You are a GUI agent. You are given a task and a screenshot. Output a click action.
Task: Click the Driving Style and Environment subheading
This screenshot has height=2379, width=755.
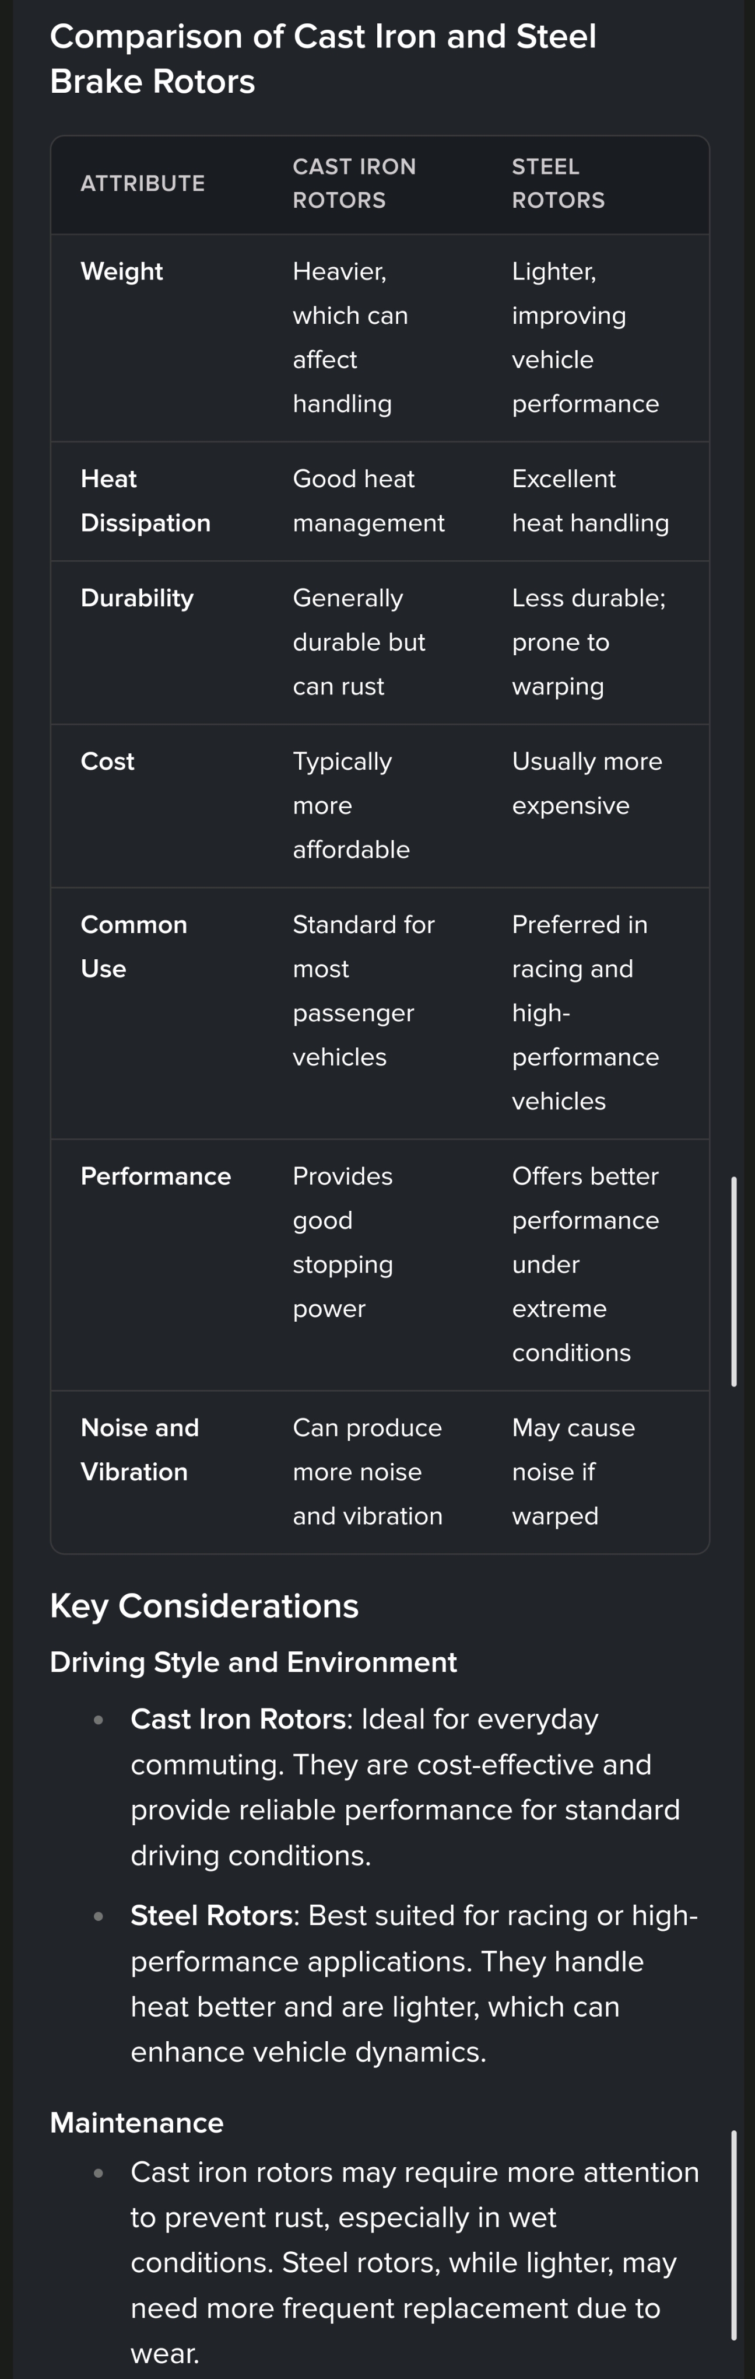tap(253, 1662)
